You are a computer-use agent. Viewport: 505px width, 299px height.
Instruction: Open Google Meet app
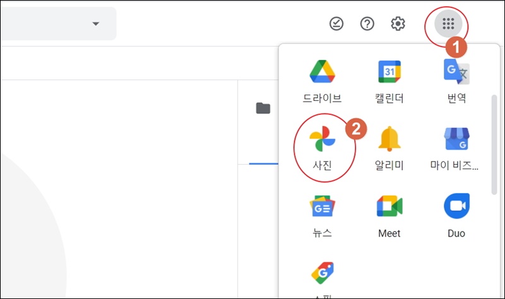coord(389,216)
